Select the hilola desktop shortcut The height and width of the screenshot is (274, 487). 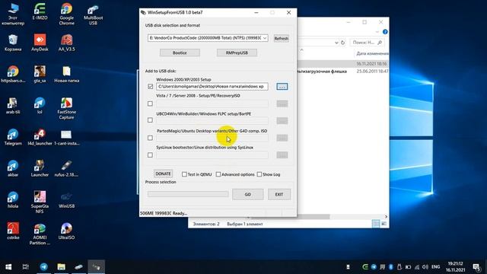13,199
